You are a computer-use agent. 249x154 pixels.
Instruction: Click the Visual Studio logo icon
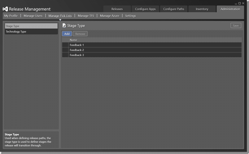click(5, 9)
